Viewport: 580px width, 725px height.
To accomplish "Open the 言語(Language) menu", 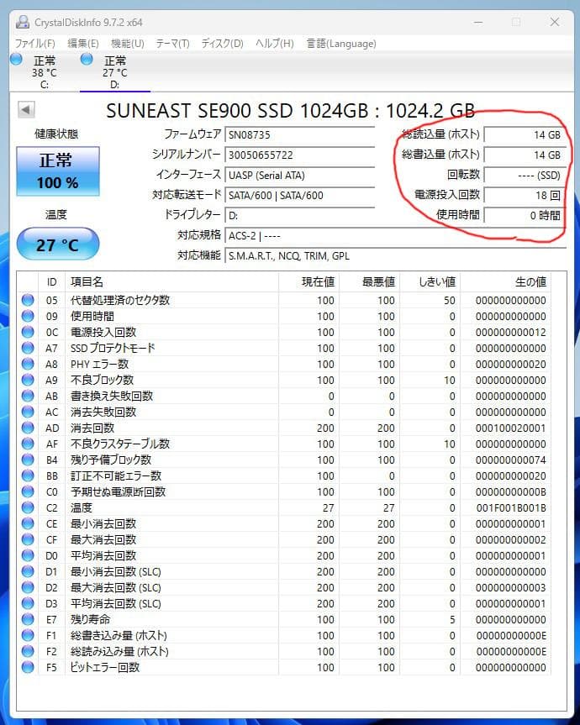I will [x=341, y=44].
